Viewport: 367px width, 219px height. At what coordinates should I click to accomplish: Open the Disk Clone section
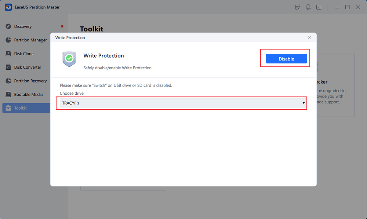(x=24, y=54)
